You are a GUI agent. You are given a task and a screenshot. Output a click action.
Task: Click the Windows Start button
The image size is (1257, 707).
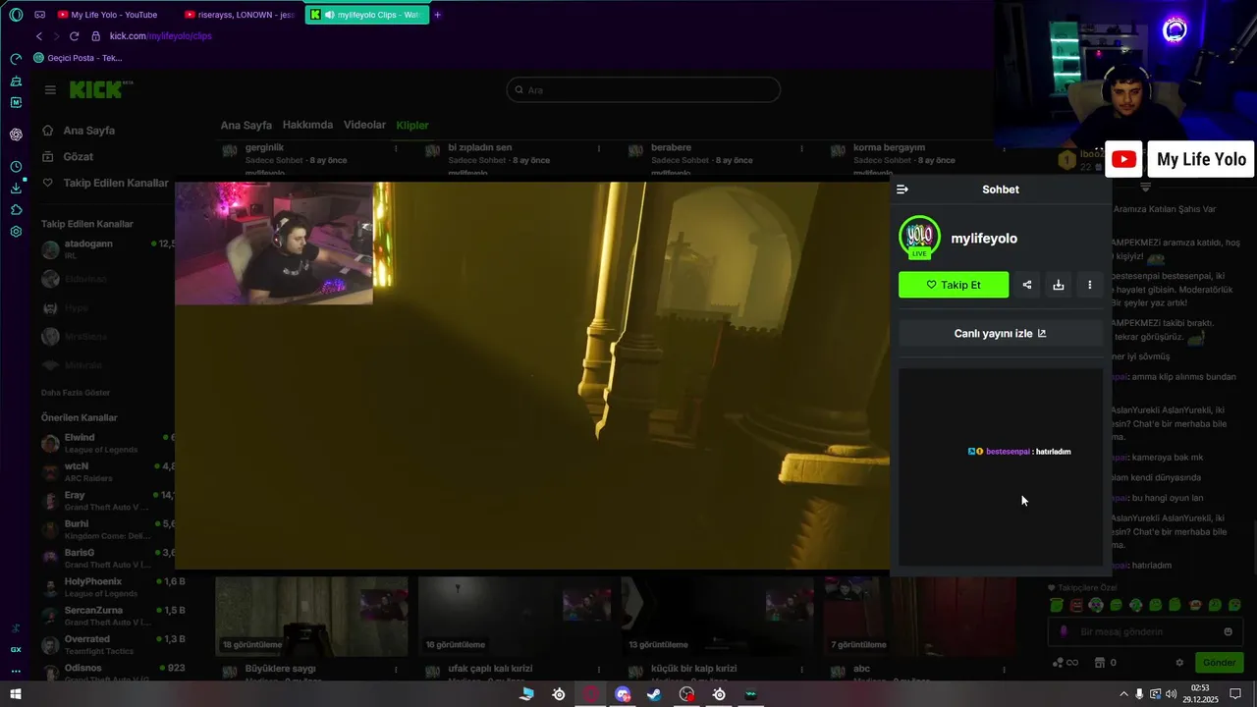tap(16, 694)
